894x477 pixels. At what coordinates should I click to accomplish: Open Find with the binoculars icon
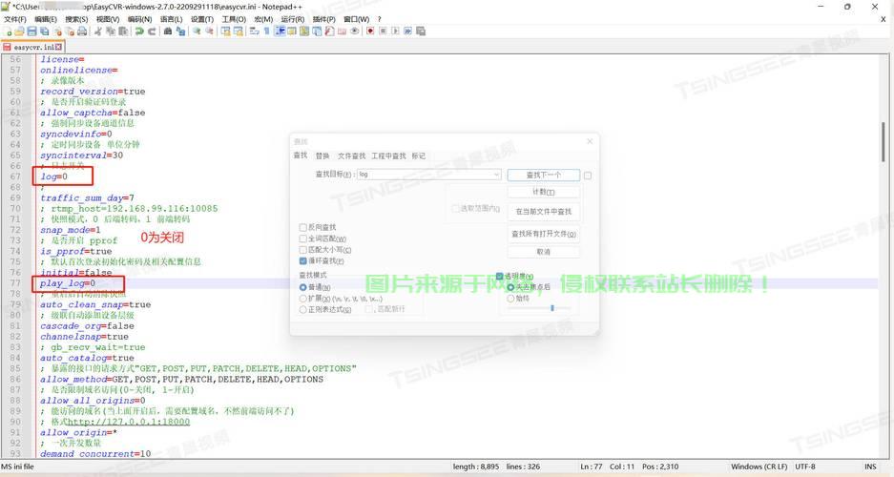[x=168, y=31]
